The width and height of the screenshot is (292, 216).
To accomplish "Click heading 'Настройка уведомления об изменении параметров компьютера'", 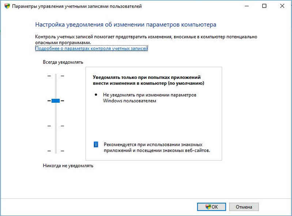I will (126, 24).
